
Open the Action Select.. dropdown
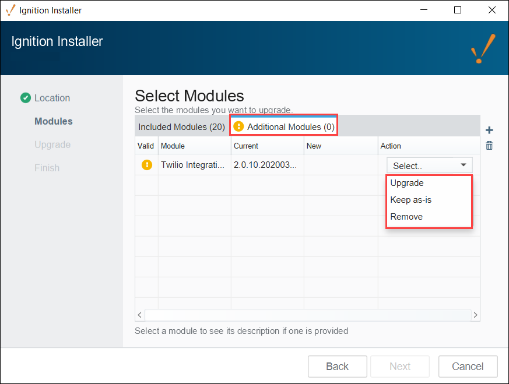(429, 165)
